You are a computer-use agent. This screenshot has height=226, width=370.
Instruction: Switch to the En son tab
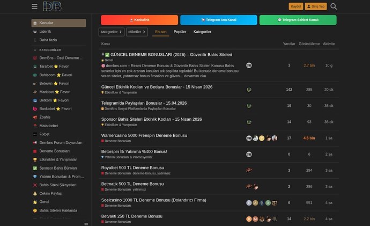tap(161, 32)
